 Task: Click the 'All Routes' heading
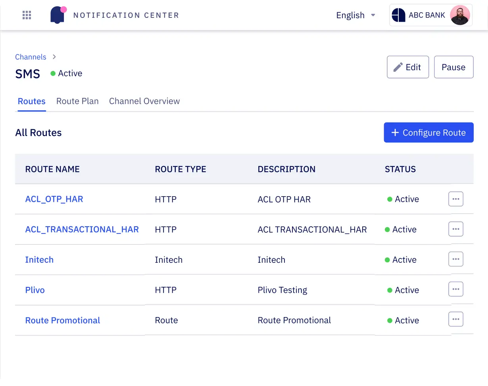point(38,133)
